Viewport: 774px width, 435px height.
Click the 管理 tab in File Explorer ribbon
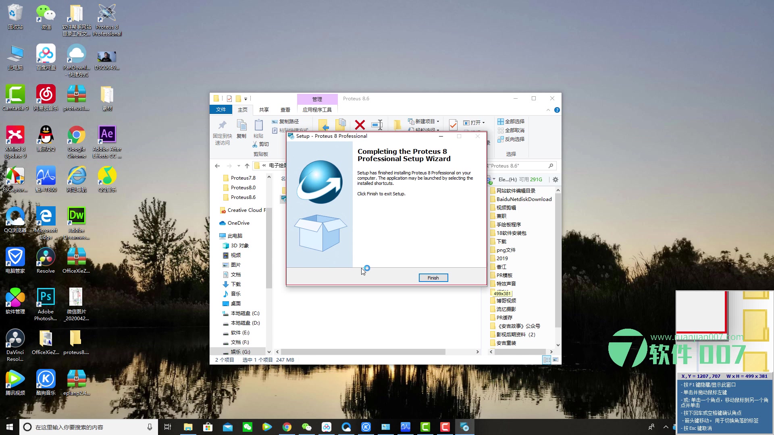point(317,98)
